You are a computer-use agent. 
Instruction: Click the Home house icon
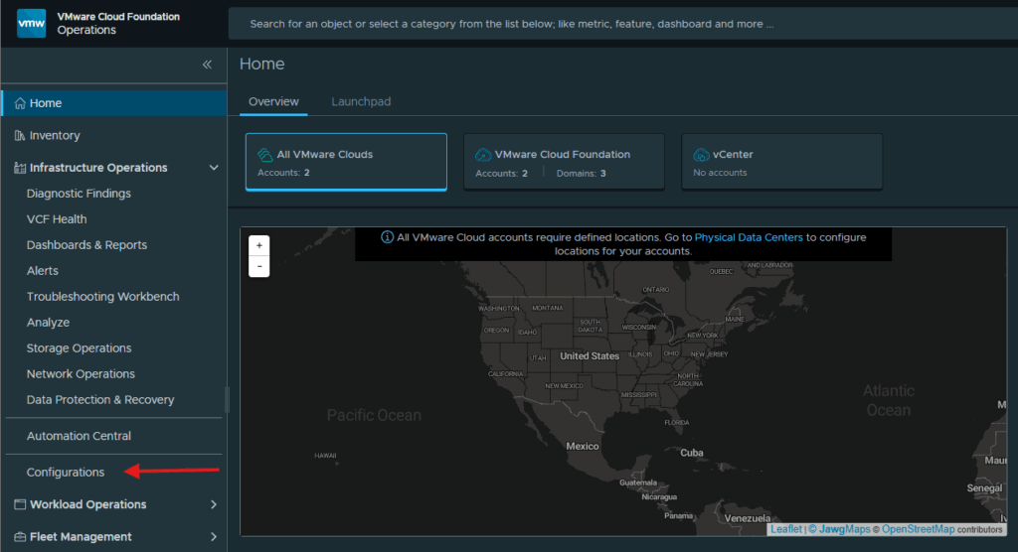20,103
